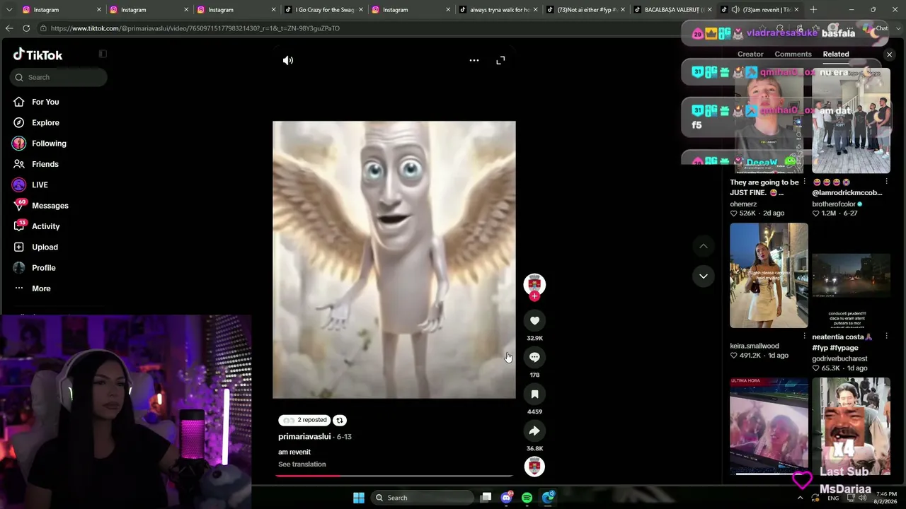906x509 pixels.
Task: Bookmark the video to favorites
Action: click(x=534, y=394)
